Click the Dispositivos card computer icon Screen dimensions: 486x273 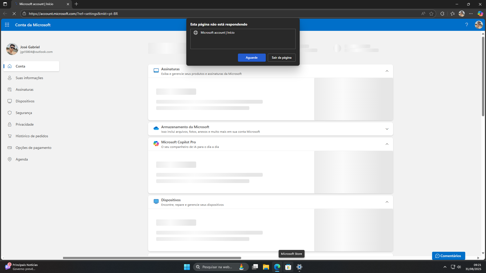pos(156,201)
